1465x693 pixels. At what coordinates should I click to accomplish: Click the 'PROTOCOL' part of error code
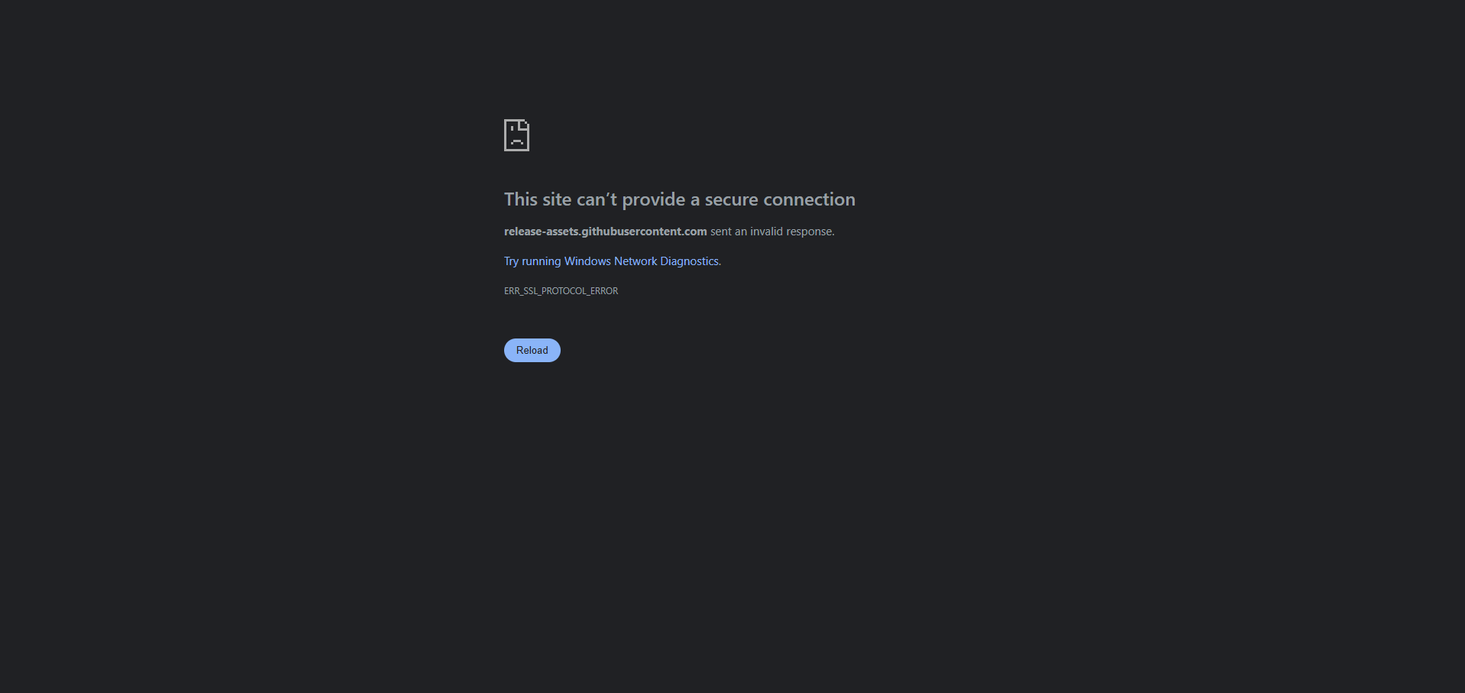click(564, 291)
